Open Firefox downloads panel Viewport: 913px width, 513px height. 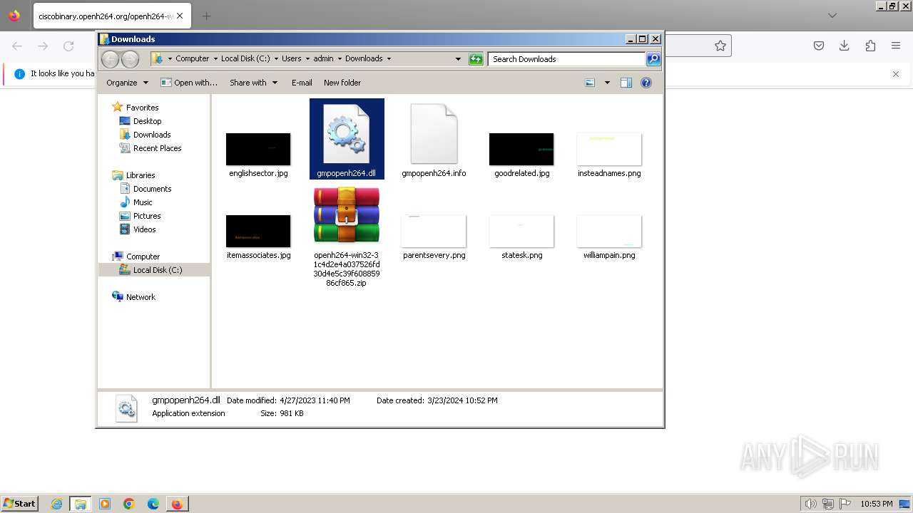(x=845, y=46)
